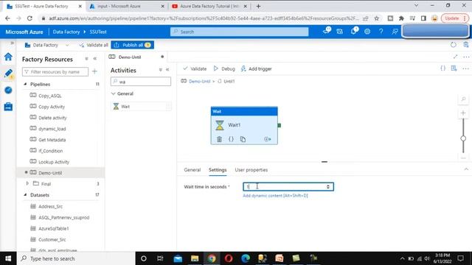Switch to the General tab

[x=192, y=170]
